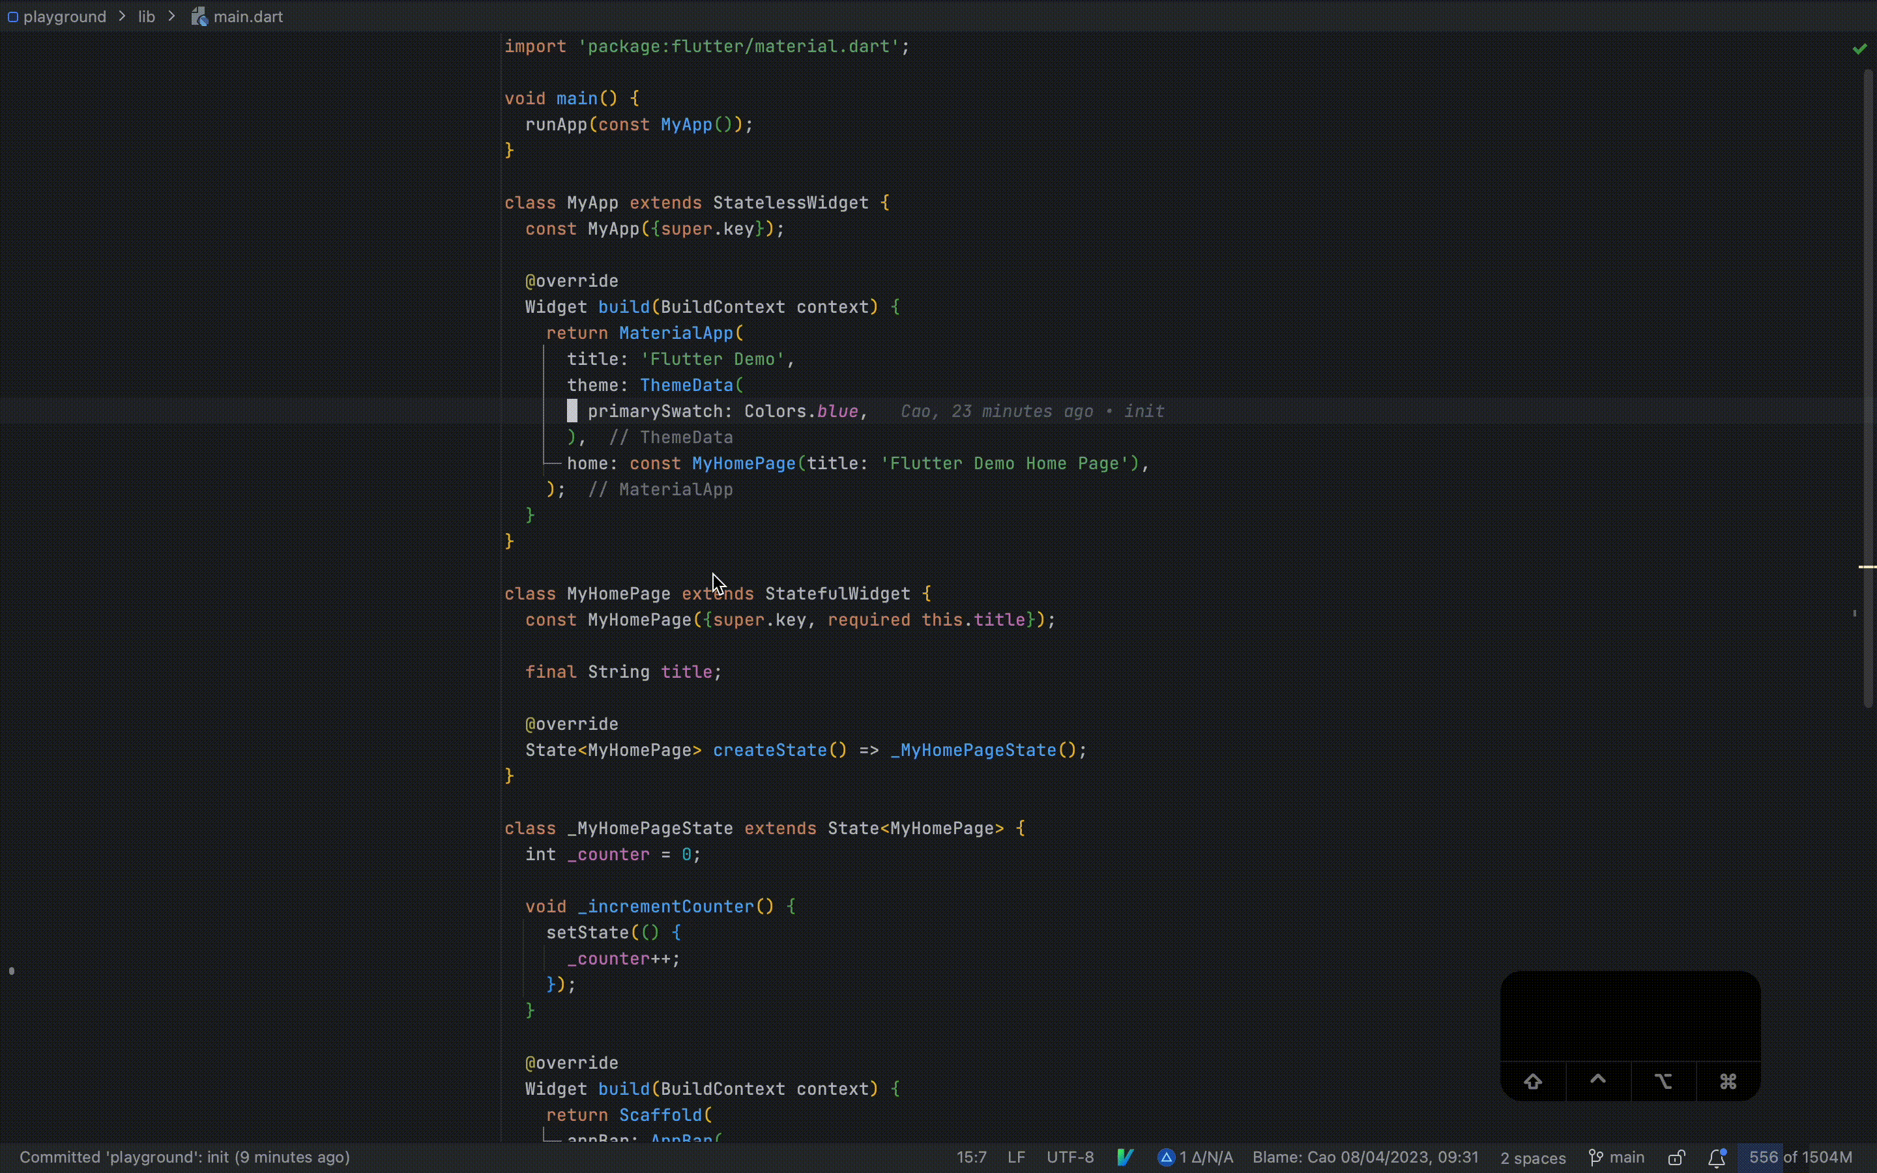The height and width of the screenshot is (1173, 1877).
Task: Click the lib breadcrumb folder
Action: [x=147, y=16]
